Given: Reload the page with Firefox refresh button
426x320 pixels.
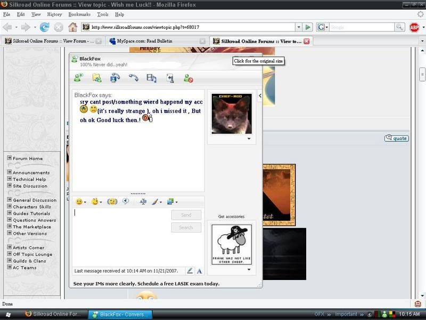Looking at the screenshot, I should pyautogui.click(x=44, y=27).
